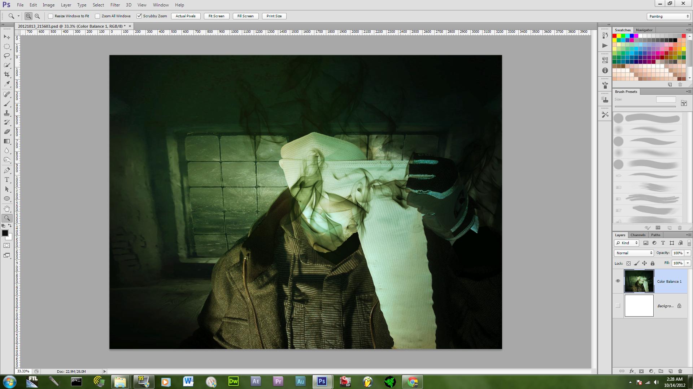Open the Normal blend mode dropdown
Viewport: 693px width, 389px height.
[x=634, y=253]
